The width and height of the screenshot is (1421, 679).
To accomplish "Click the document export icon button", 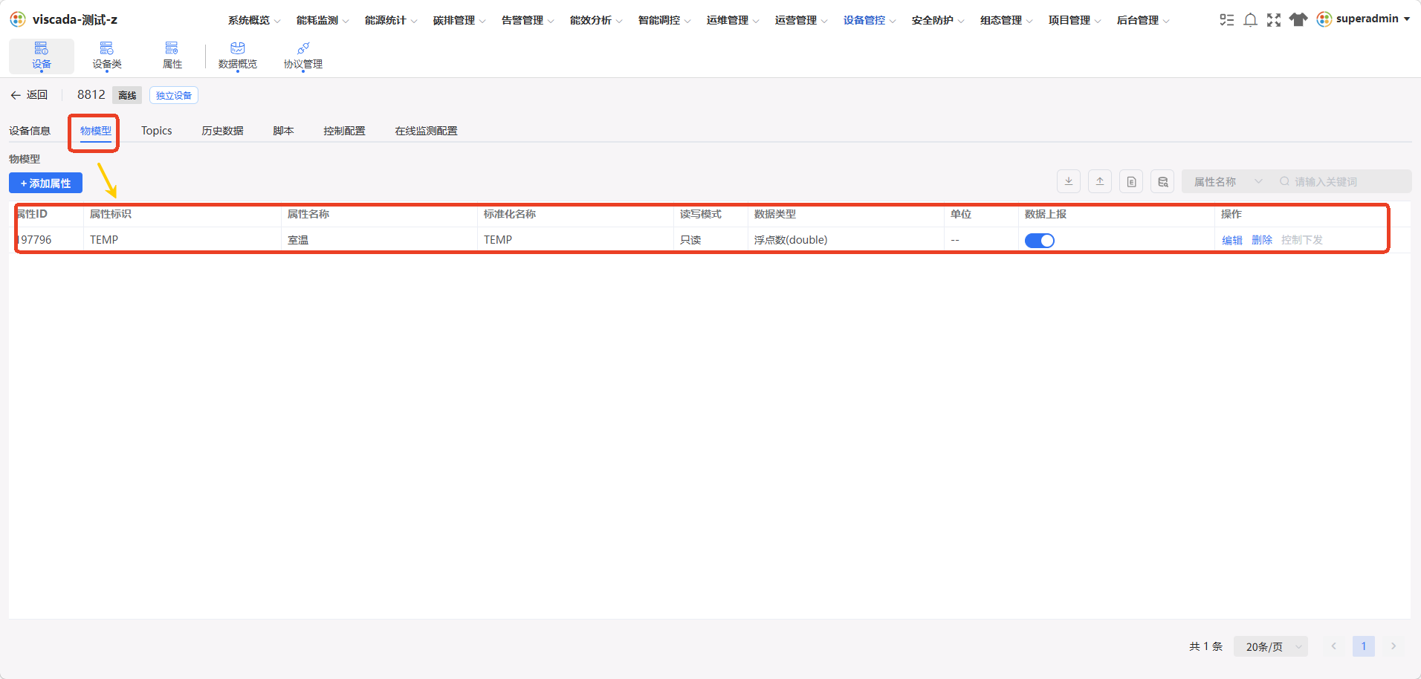I will tap(1131, 181).
